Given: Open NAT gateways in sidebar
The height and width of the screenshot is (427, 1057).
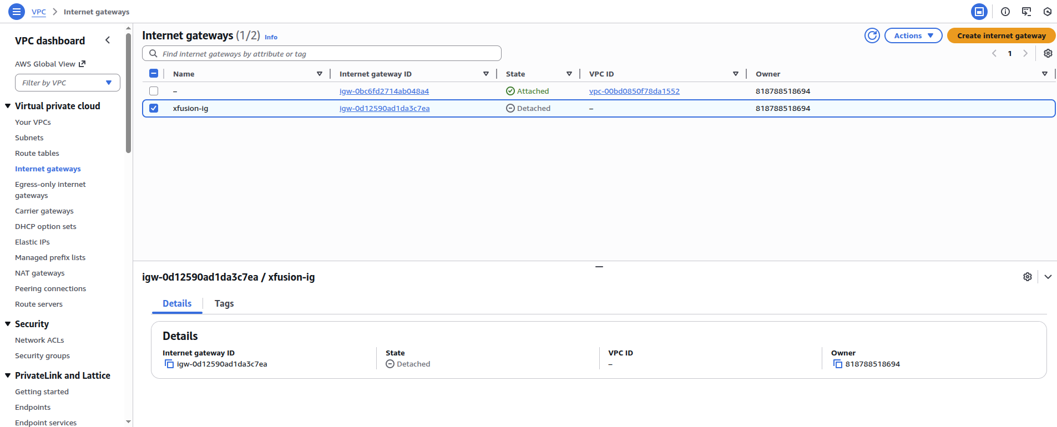Looking at the screenshot, I should point(39,273).
